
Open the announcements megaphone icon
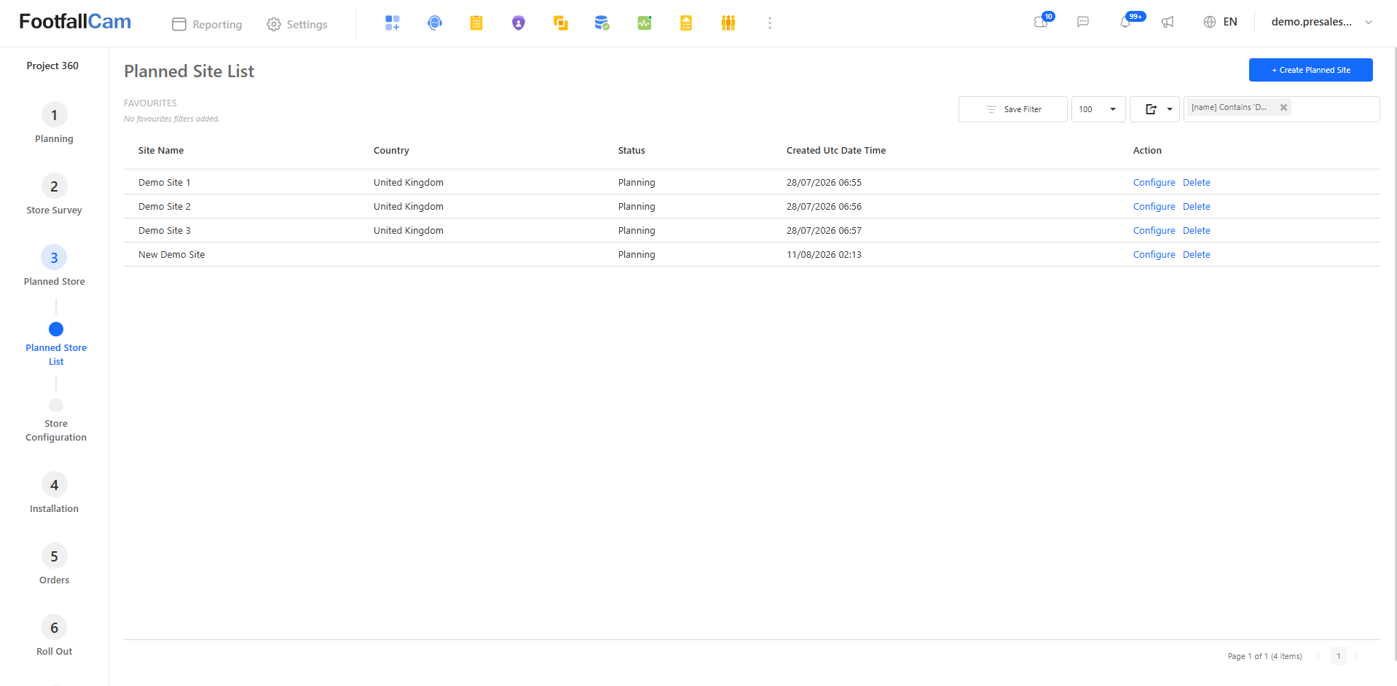click(x=1168, y=22)
